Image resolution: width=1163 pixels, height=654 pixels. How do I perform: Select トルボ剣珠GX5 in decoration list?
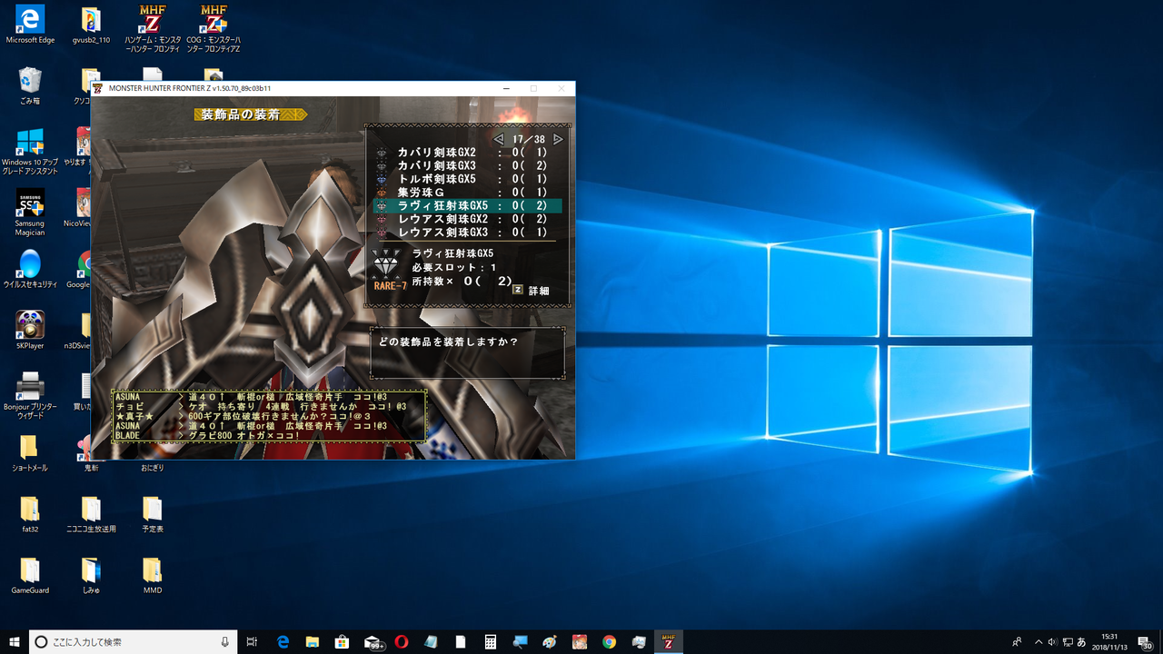coord(467,179)
